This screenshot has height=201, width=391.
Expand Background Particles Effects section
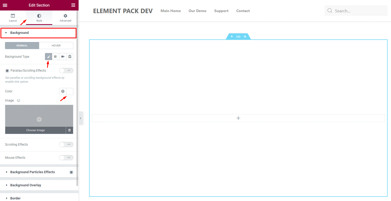[33, 172]
